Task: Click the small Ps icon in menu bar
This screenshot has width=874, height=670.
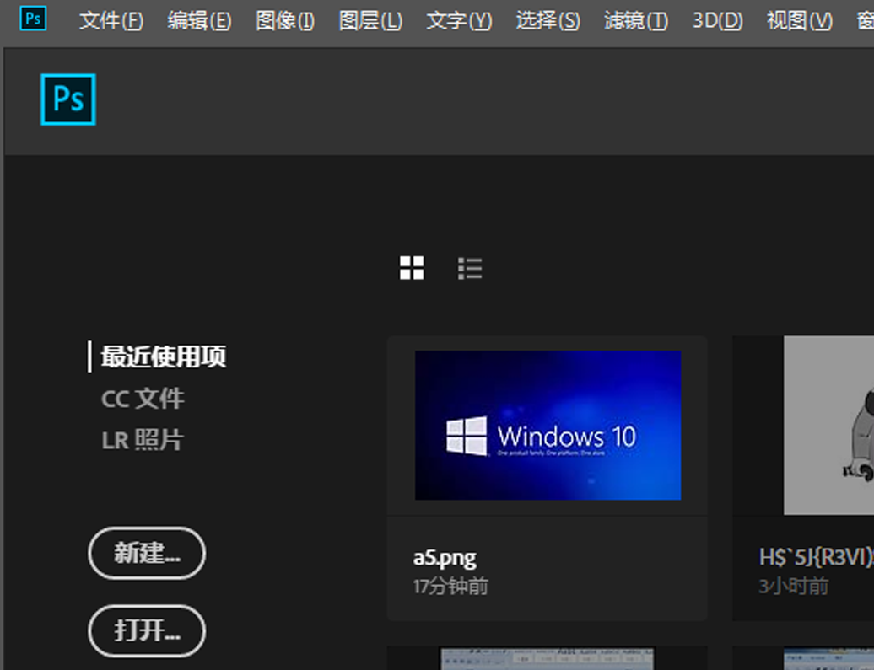Action: coord(33,19)
